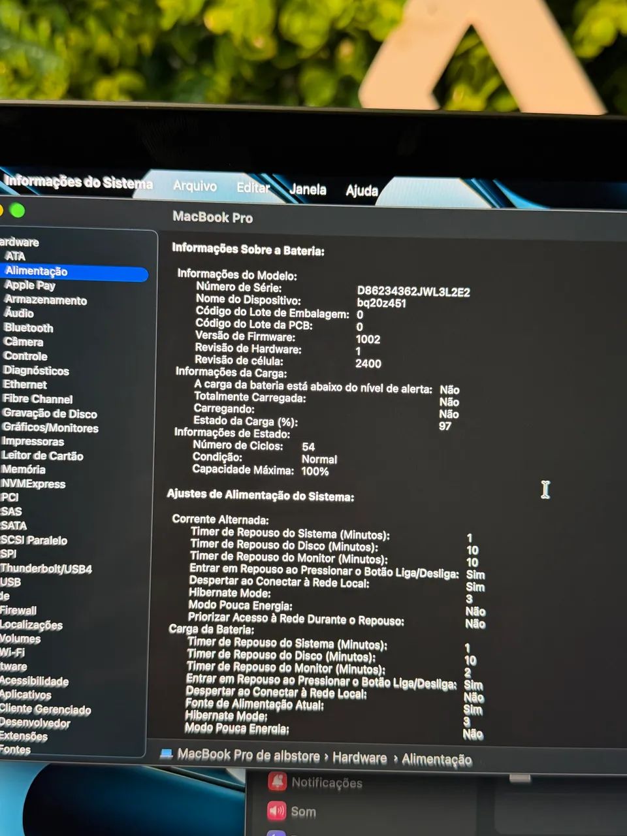The width and height of the screenshot is (627, 836).
Task: Open the Informações do Sistema app menu
Action: tap(78, 182)
